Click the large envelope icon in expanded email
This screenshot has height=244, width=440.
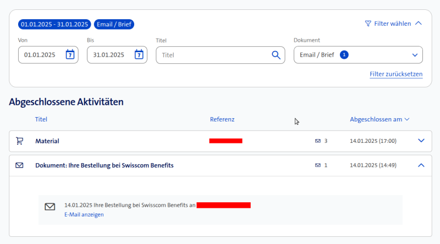pos(50,207)
